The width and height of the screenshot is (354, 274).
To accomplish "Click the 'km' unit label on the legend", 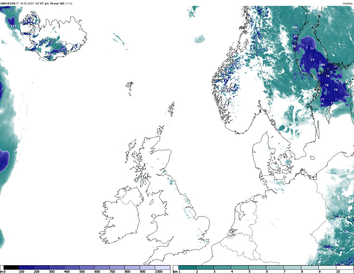I will pos(175,272).
